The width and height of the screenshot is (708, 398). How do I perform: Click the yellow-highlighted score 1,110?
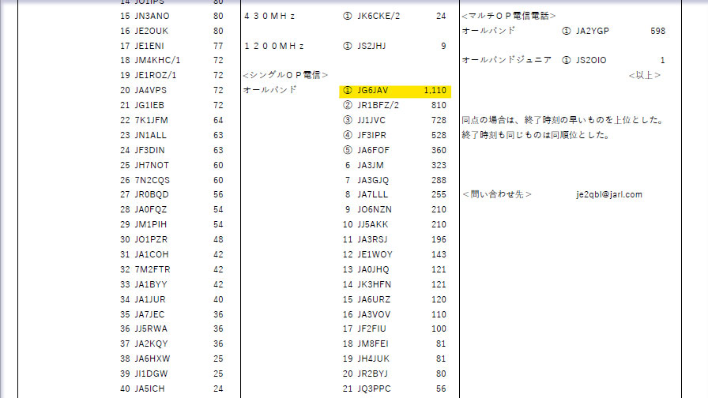(x=435, y=90)
